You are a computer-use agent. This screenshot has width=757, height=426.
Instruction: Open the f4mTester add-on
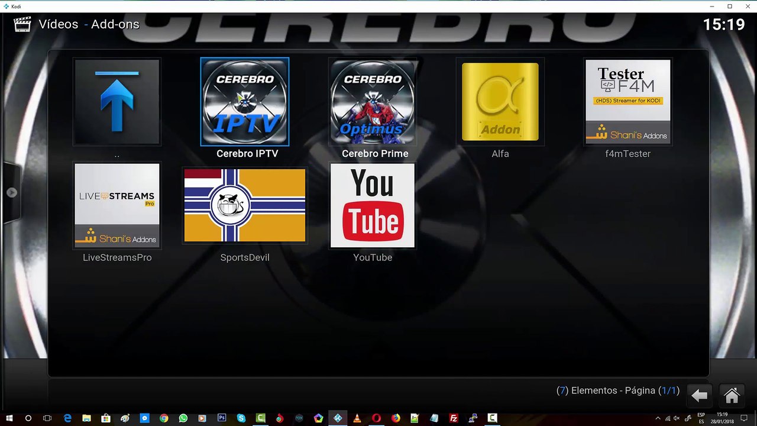click(x=628, y=102)
